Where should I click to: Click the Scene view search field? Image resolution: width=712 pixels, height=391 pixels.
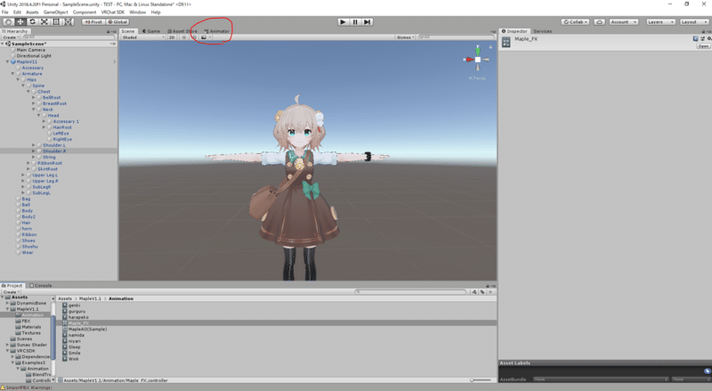(456, 37)
